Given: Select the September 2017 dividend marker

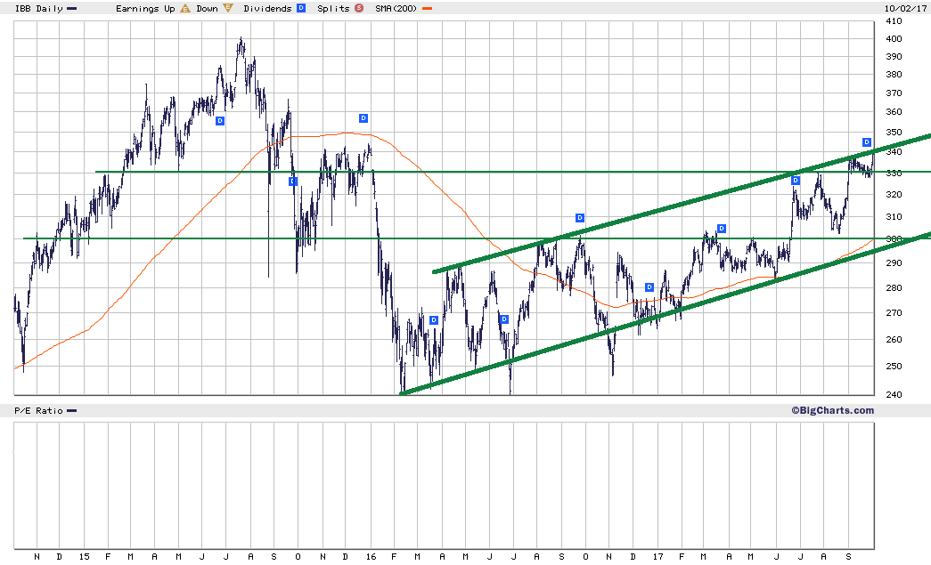Looking at the screenshot, I should [x=867, y=142].
